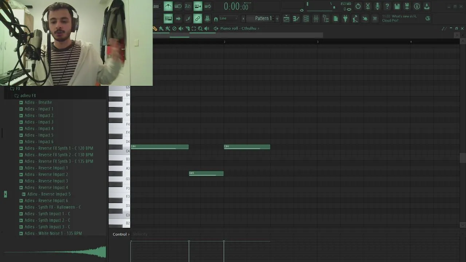466x262 pixels.
Task: Select the delete tool in piano roll
Action: point(174,28)
